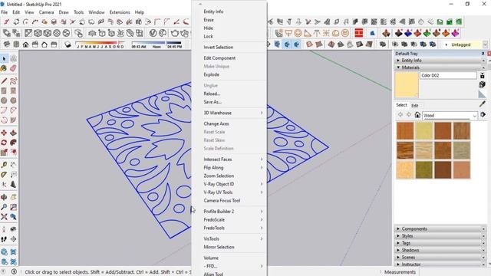
Task: Open the V-Ray teapot render icon
Action: [175, 33]
